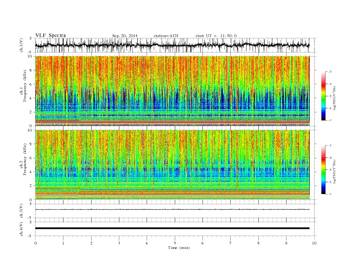Click tick label "3" on the Time axis
Viewport: 354px width, 273px height.
[119, 243]
